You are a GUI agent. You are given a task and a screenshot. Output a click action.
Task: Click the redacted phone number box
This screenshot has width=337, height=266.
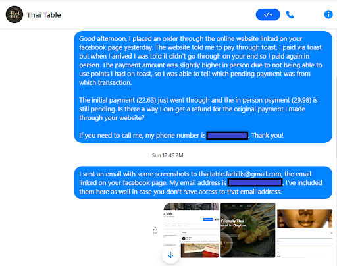click(227, 136)
